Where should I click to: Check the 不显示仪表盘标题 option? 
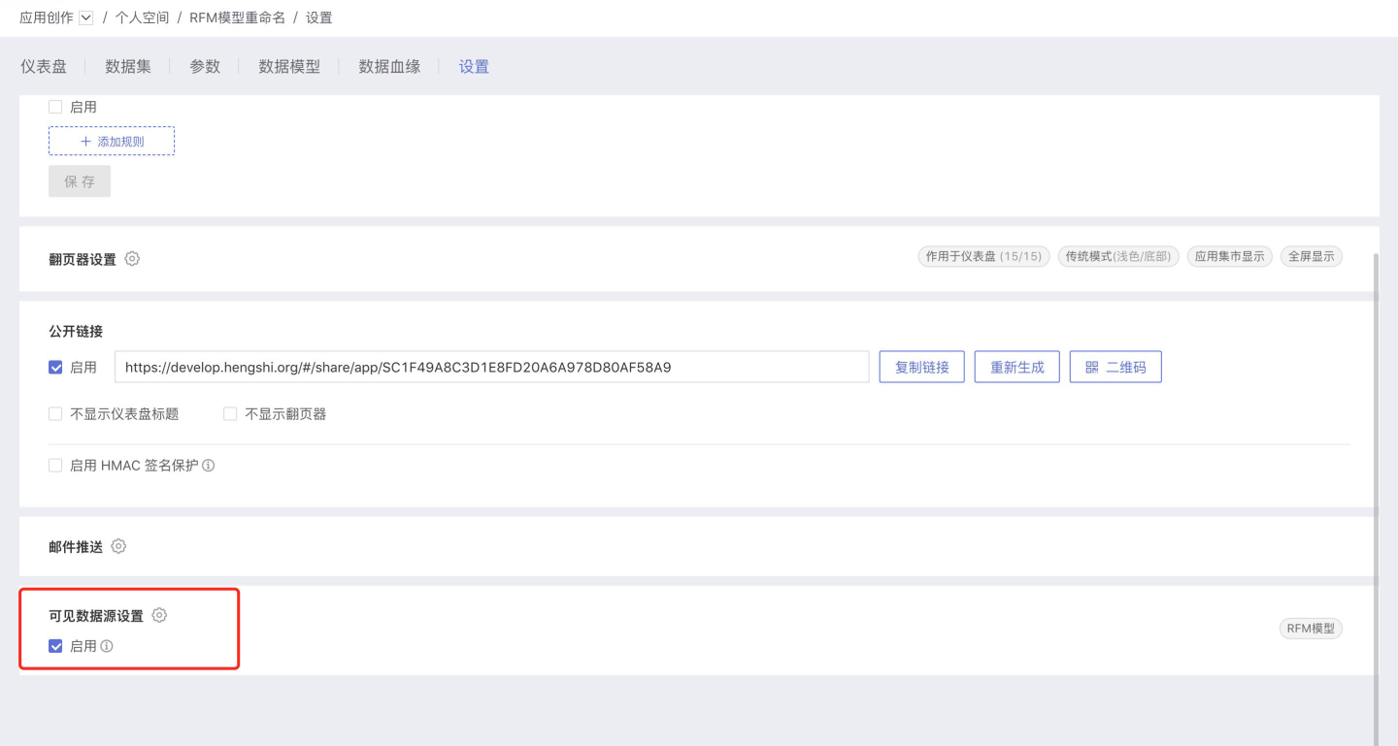click(x=55, y=414)
